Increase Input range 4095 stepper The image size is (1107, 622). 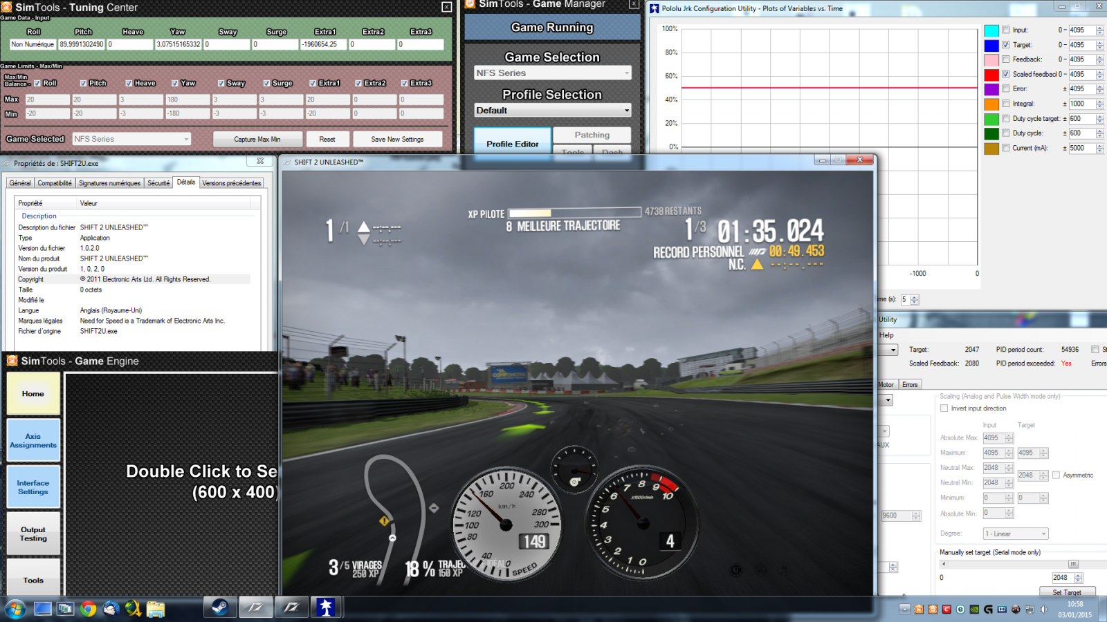click(x=1099, y=28)
